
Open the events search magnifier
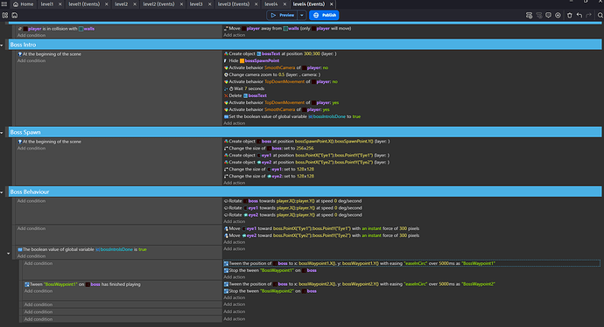600,16
